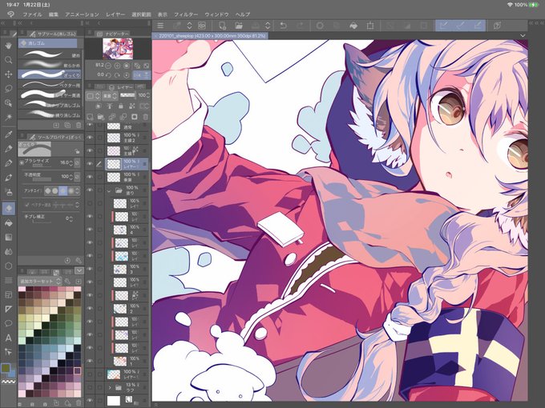Open the レイヤー menu
Image resolution: width=545 pixels, height=408 pixels.
pyautogui.click(x=115, y=14)
